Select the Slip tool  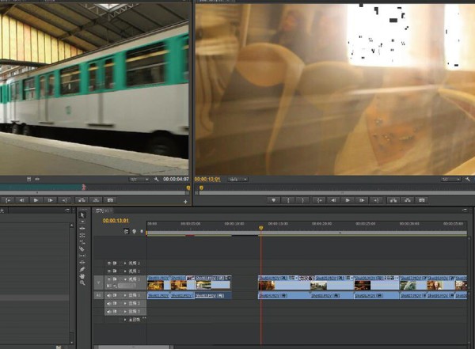[82, 256]
